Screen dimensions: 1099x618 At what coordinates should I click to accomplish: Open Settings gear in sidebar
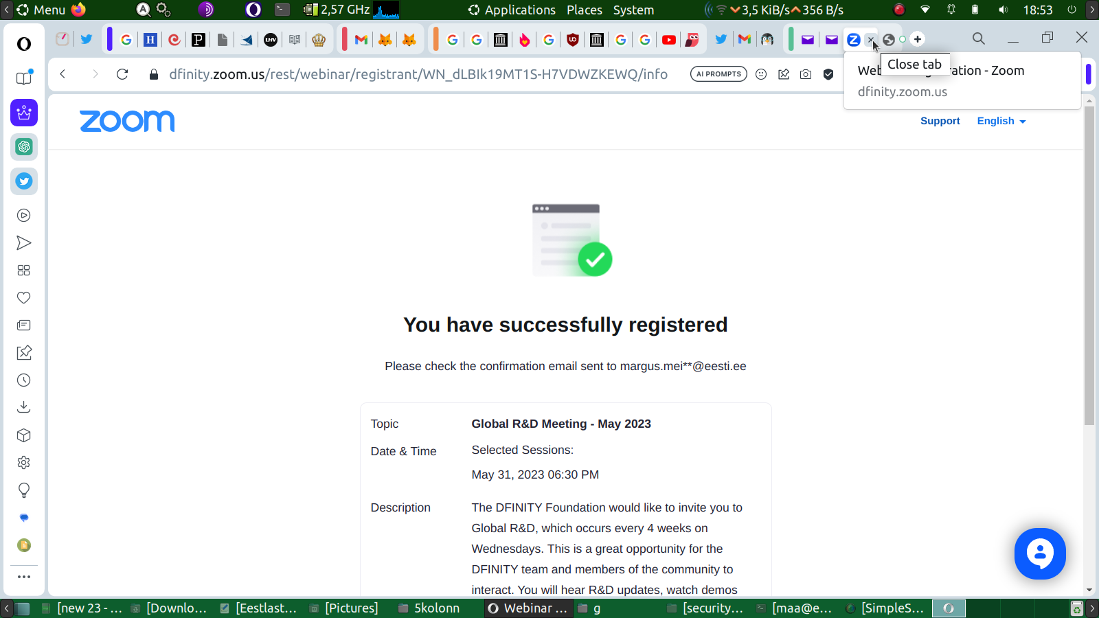[x=24, y=463]
